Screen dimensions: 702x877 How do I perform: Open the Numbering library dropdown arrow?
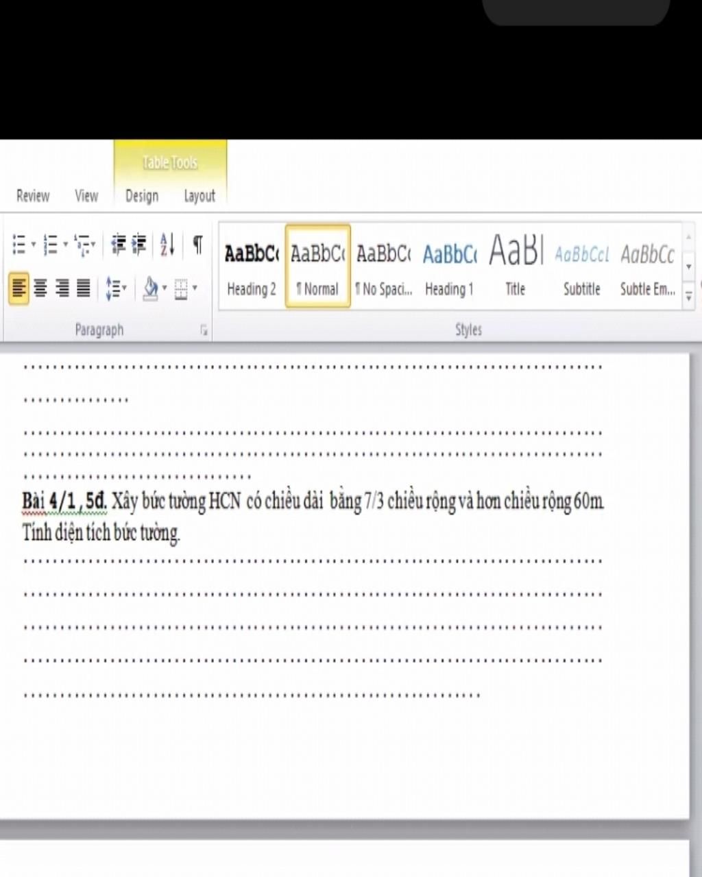tap(65, 244)
